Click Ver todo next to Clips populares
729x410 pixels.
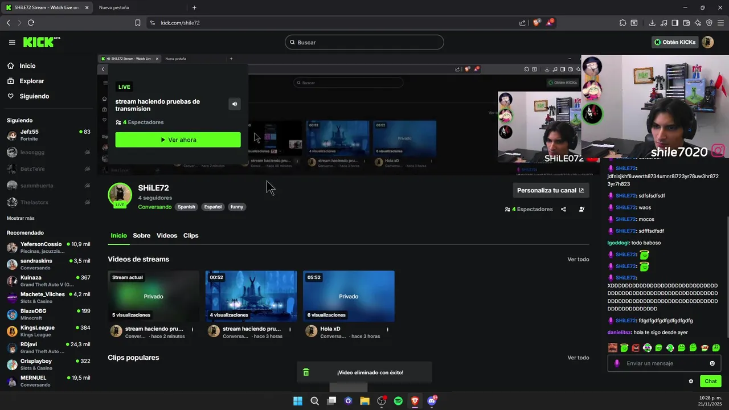[x=578, y=358]
